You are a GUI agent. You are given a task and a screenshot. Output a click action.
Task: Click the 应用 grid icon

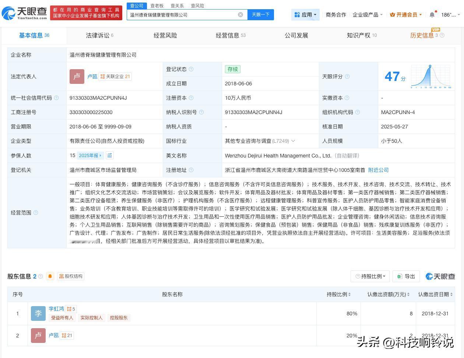click(x=297, y=15)
